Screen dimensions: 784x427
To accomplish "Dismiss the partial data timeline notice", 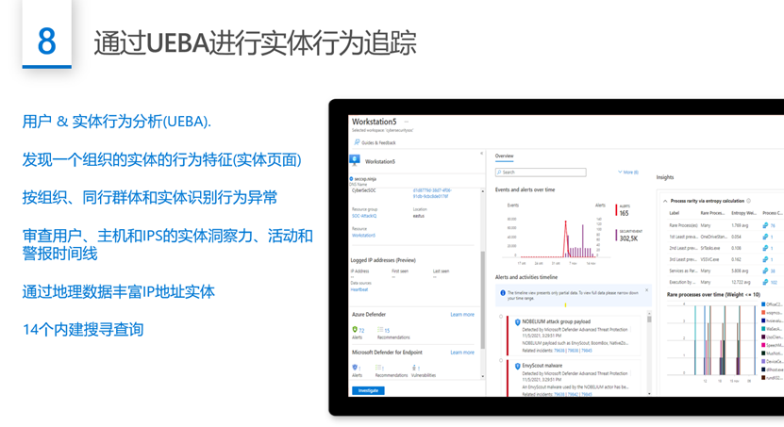I will pos(646,290).
